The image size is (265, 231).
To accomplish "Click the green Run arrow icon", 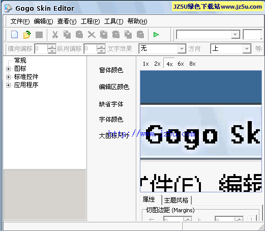I will click(156, 35).
